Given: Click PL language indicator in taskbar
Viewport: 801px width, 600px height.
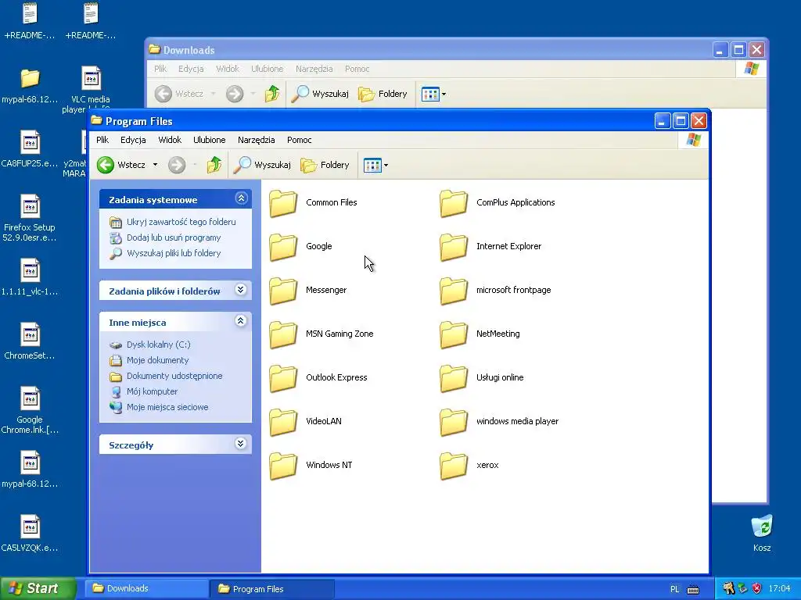Looking at the screenshot, I should click(675, 589).
